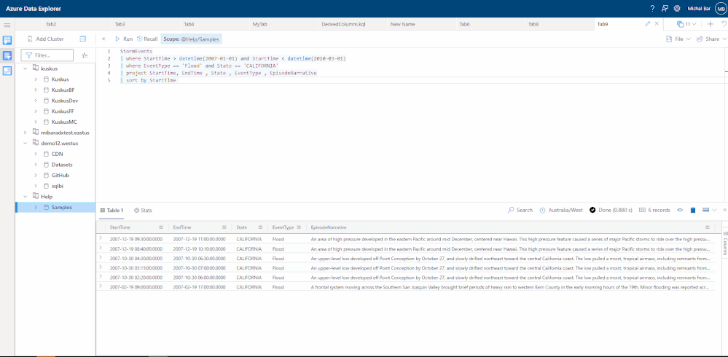Select the GitHub database
The width and height of the screenshot is (728, 357).
(60, 176)
